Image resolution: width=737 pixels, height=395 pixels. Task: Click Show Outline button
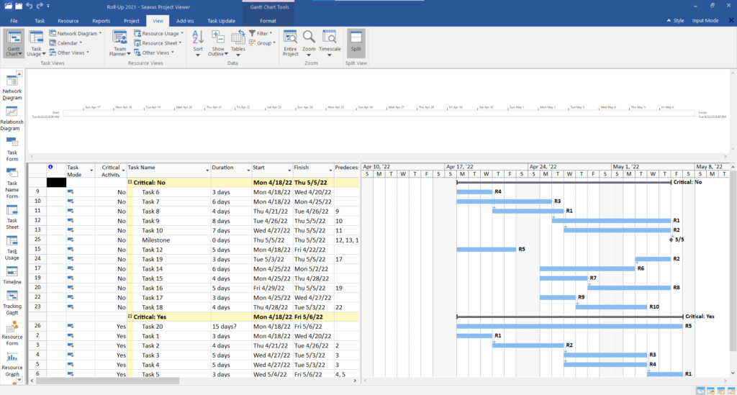[x=218, y=43]
